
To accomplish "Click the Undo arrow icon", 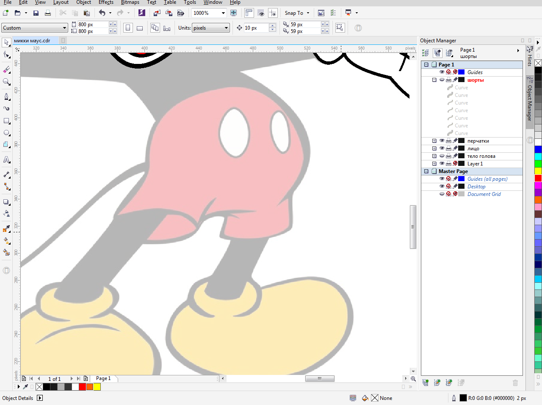I will (x=102, y=13).
